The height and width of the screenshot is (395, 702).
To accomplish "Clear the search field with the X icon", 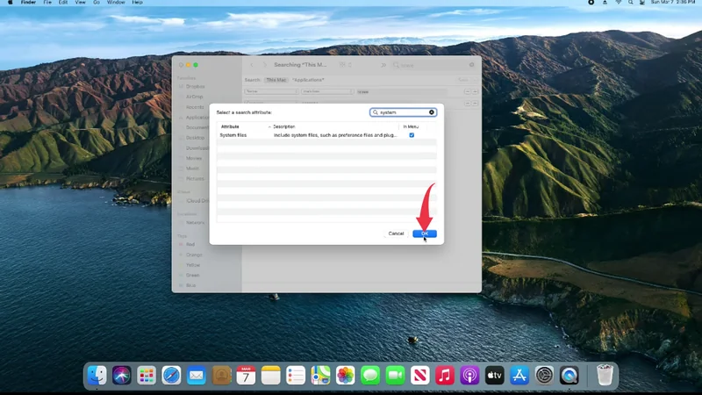I will 432,112.
